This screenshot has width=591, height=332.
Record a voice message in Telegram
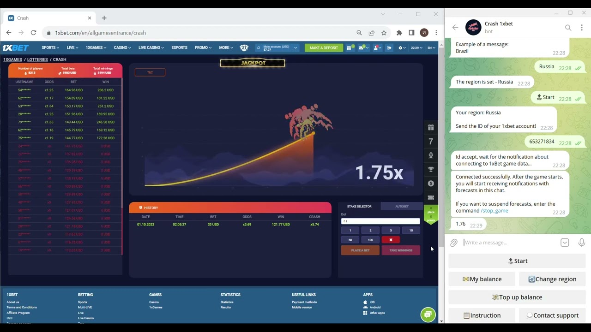click(582, 243)
